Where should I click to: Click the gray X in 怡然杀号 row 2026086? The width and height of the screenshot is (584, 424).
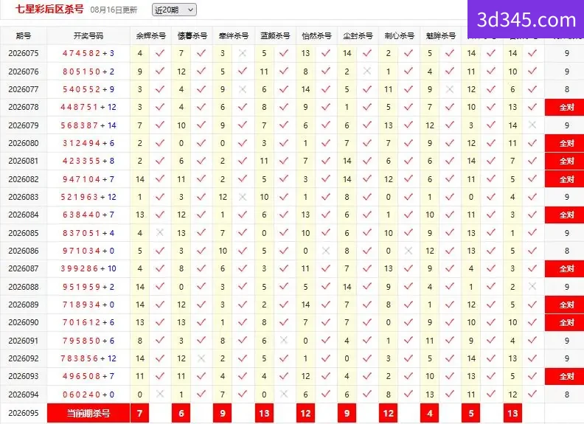click(x=325, y=251)
